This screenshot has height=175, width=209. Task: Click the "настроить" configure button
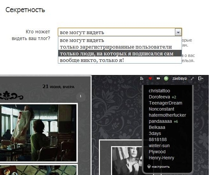point(160,167)
